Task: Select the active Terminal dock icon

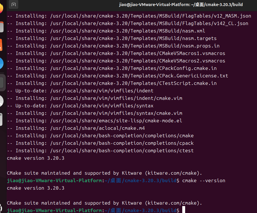Action: (1, 83)
